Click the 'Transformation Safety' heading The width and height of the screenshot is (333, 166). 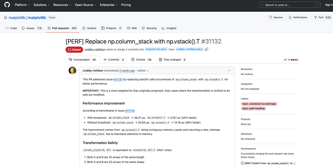[x=100, y=143]
